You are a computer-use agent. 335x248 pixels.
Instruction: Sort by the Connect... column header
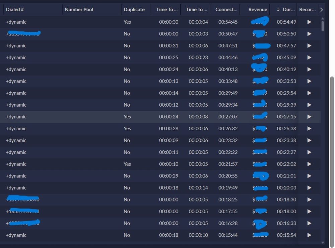(x=226, y=10)
